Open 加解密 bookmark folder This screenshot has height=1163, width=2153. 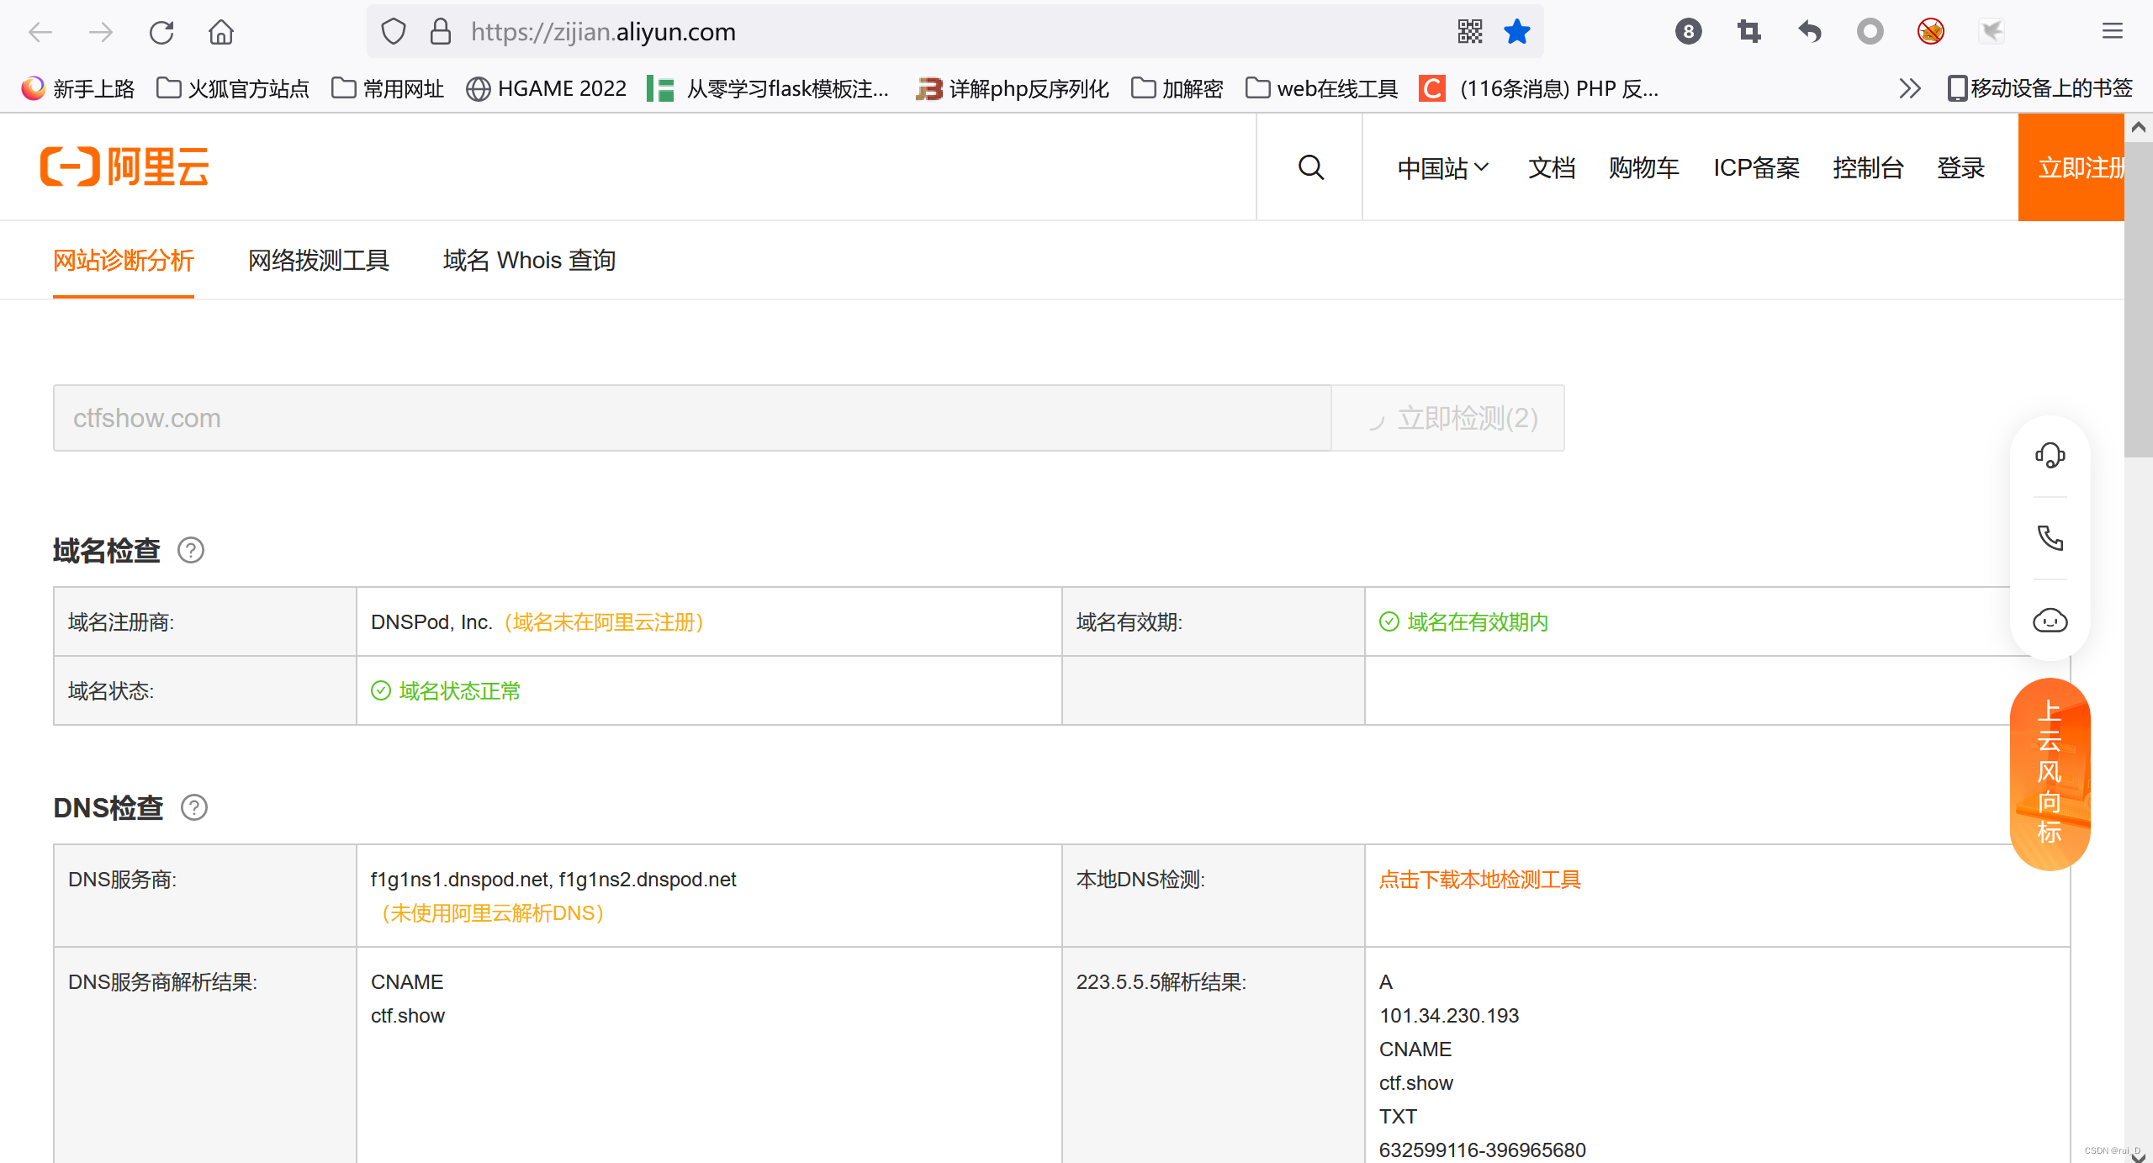click(1177, 88)
